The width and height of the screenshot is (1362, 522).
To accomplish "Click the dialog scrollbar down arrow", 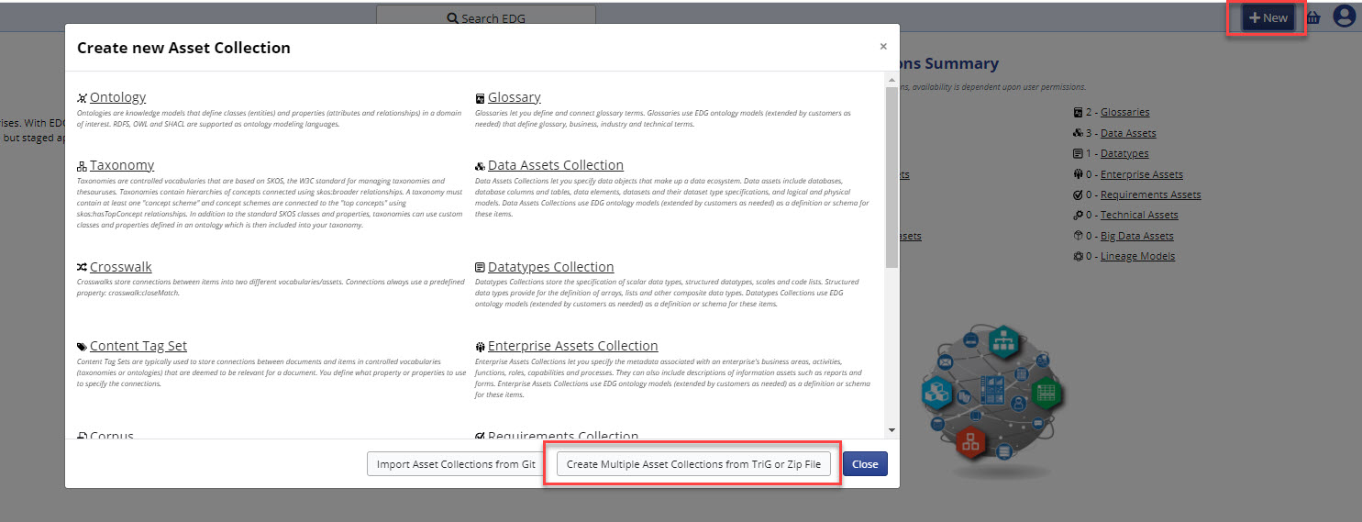I will (x=891, y=429).
